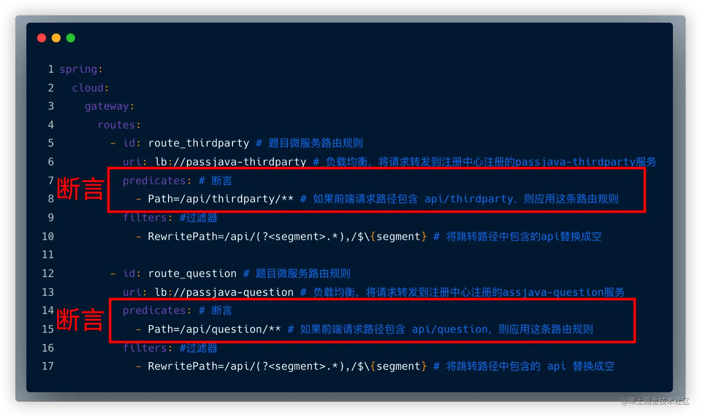Click the '# 断言' comment on line 14

pyautogui.click(x=215, y=310)
